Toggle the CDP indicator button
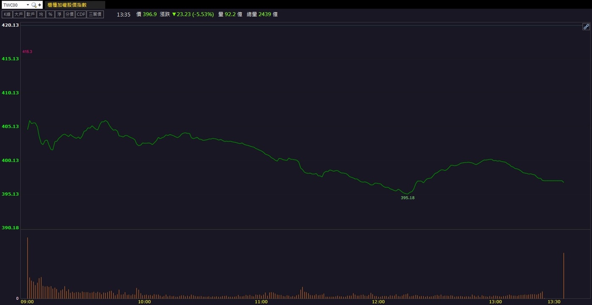 [81, 14]
